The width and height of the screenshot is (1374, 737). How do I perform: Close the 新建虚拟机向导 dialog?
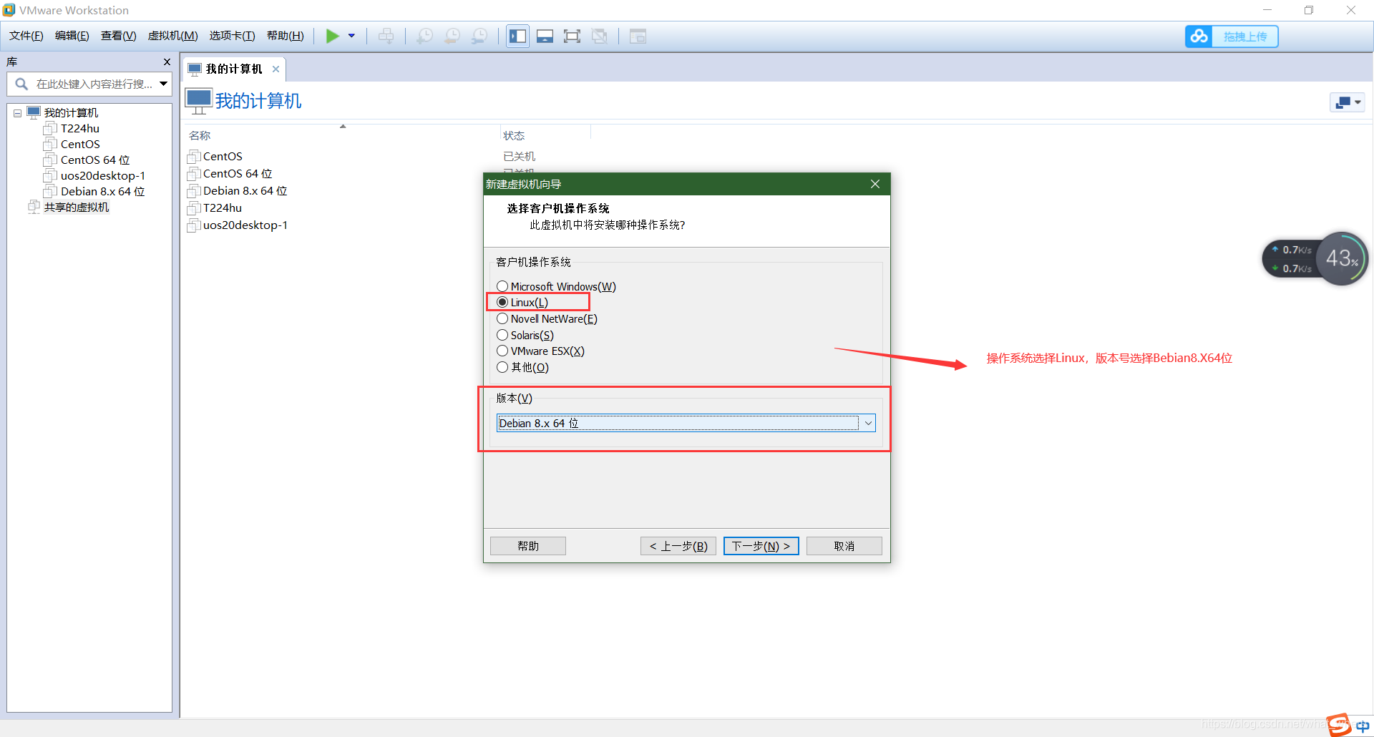click(x=874, y=184)
